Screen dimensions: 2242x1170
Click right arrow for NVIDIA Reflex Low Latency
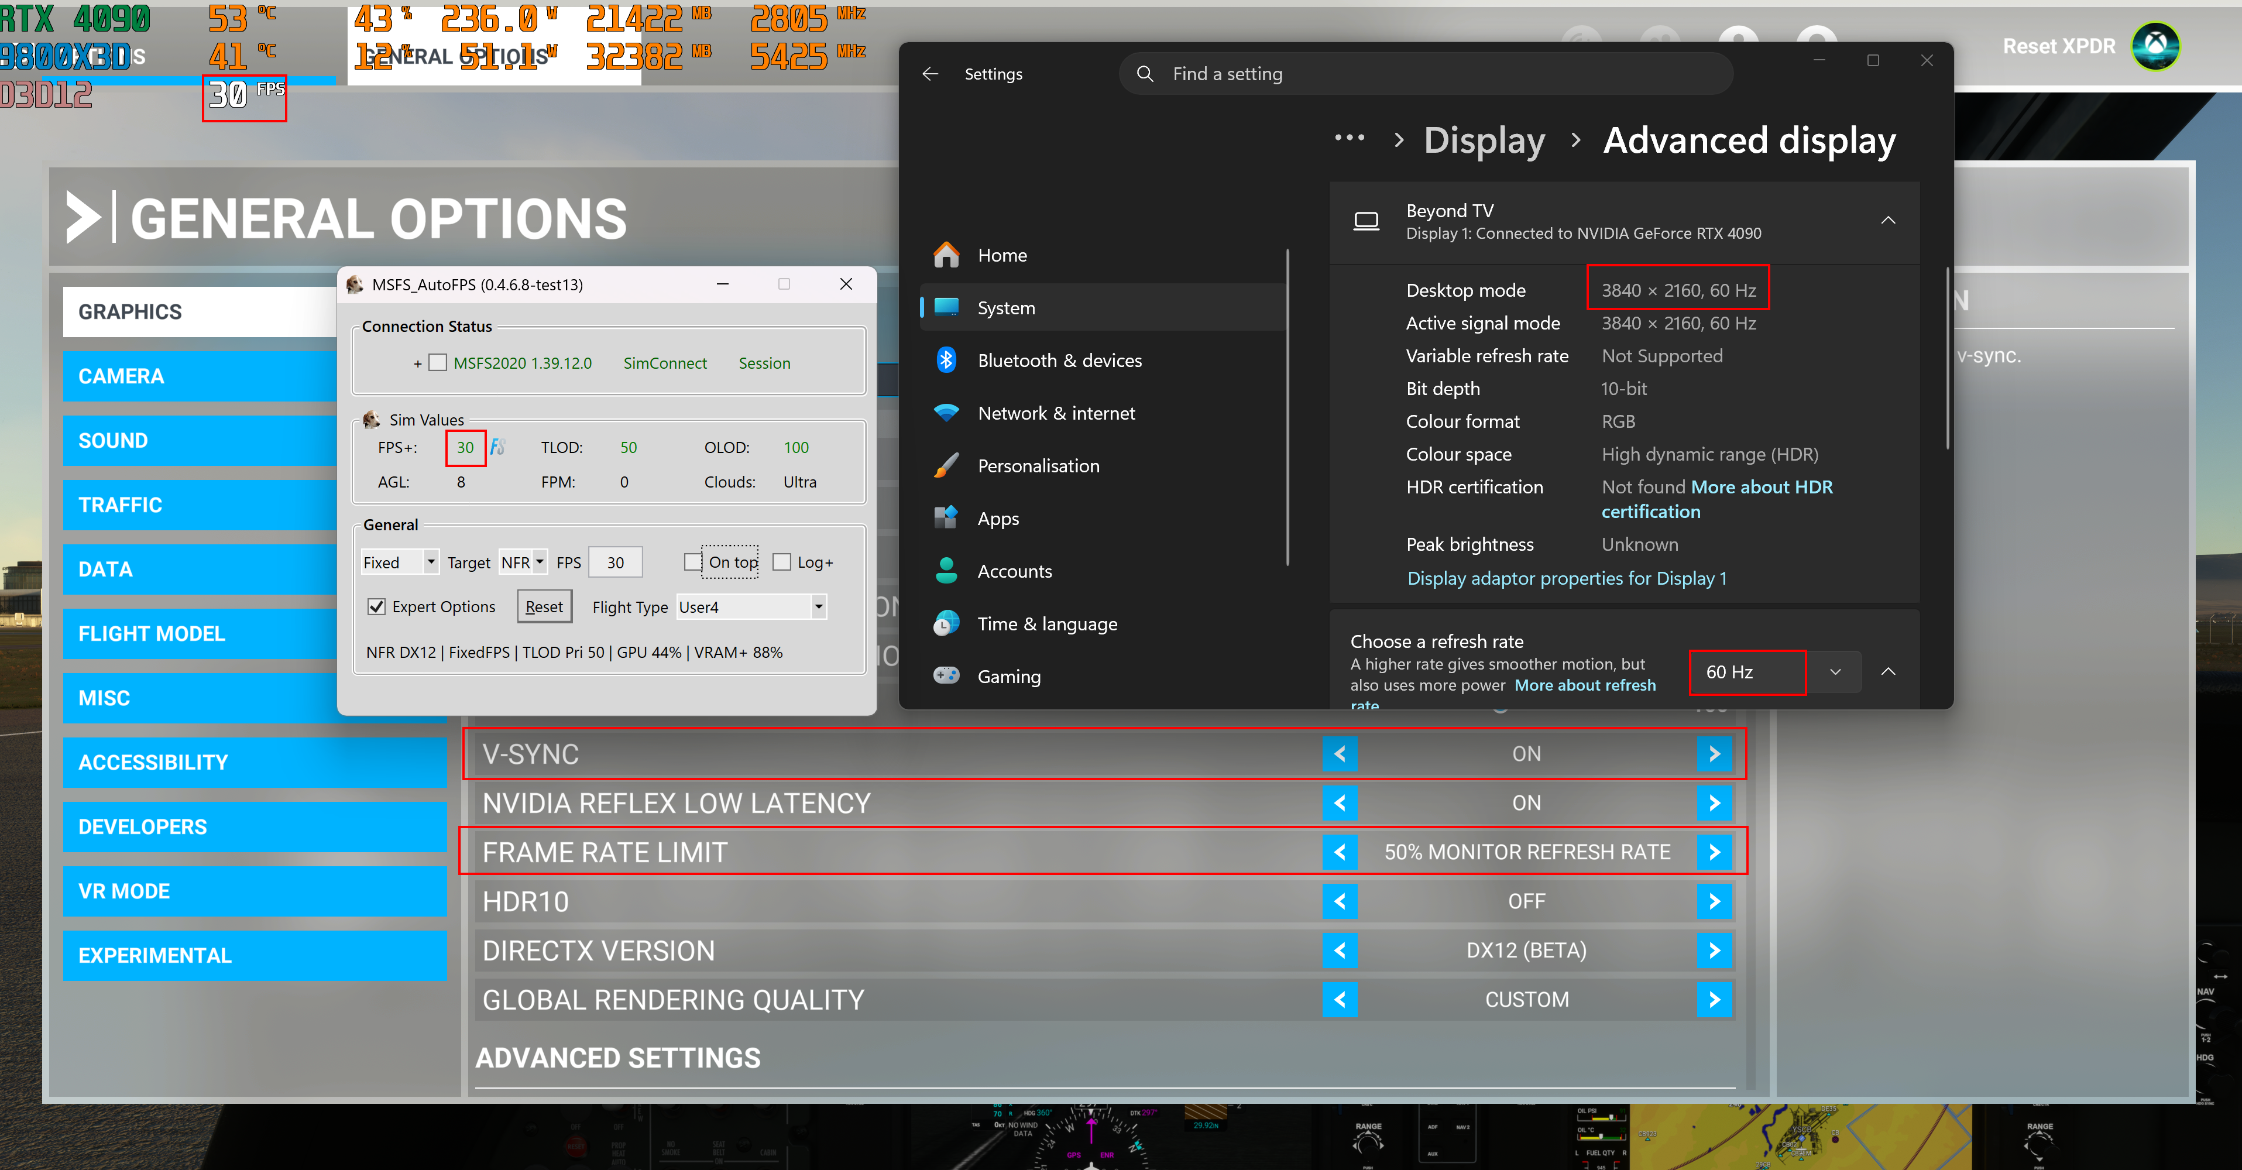coord(1714,802)
